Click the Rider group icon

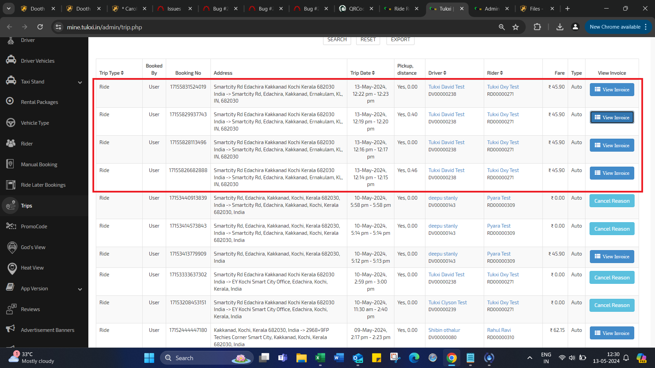click(11, 143)
